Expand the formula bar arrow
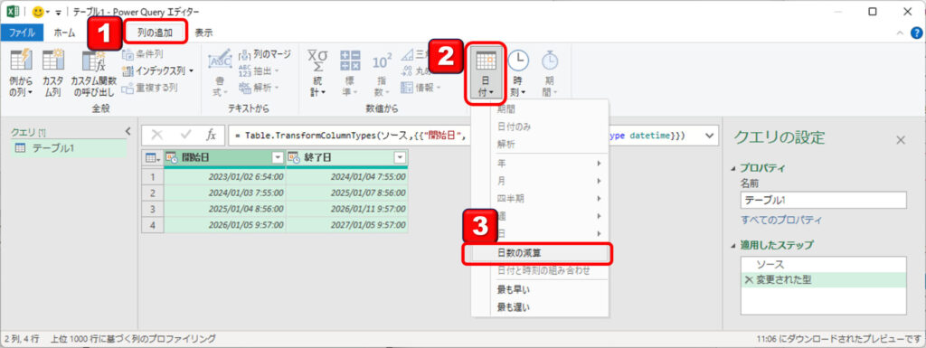926x348 pixels. 709,135
